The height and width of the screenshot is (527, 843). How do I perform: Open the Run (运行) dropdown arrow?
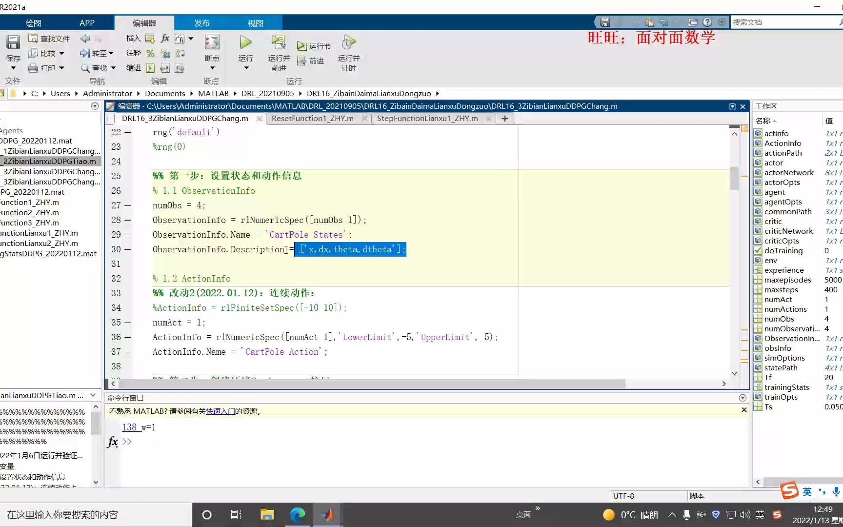click(x=246, y=68)
